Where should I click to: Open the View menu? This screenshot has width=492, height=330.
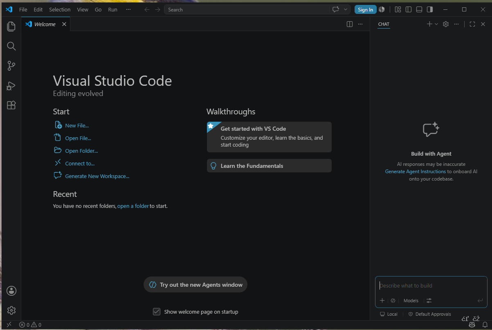point(83,9)
